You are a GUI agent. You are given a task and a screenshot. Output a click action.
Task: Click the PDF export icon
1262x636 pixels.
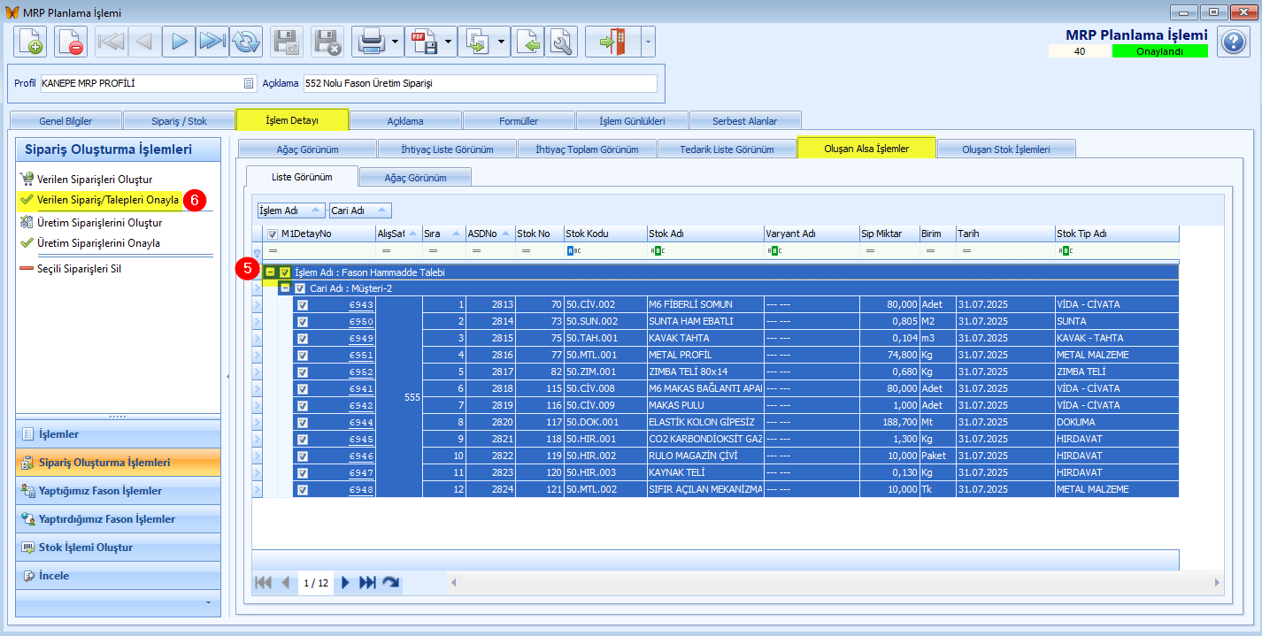pyautogui.click(x=423, y=42)
